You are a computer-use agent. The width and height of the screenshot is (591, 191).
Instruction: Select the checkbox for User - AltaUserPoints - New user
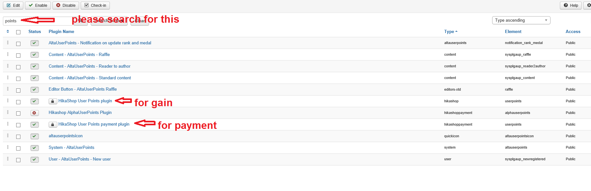coord(18,160)
